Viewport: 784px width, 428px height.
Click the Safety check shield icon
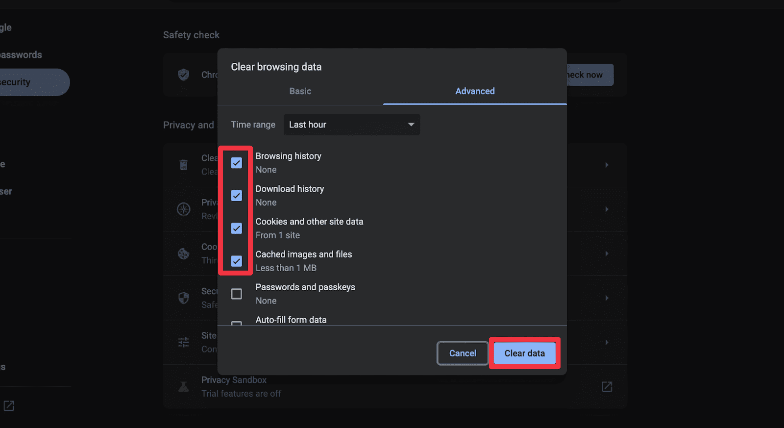click(184, 75)
